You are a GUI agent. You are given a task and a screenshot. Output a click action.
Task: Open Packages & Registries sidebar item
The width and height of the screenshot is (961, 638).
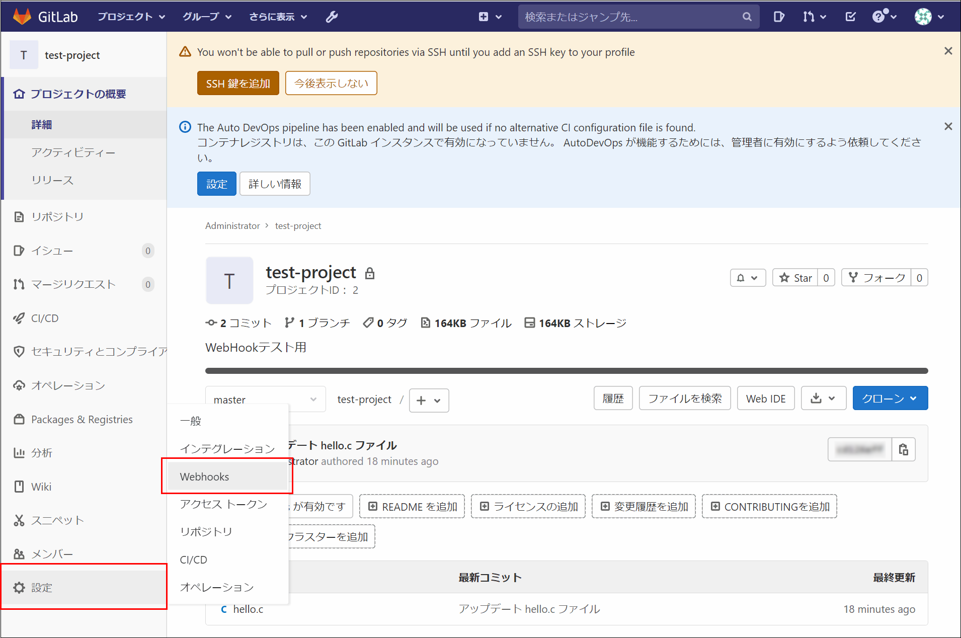tap(84, 419)
